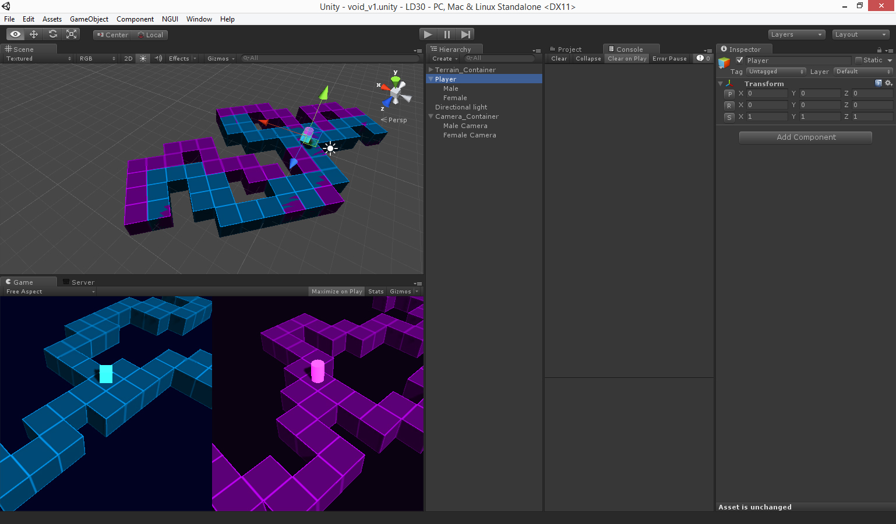
Task: Toggle Error Pause in Console
Action: click(669, 58)
